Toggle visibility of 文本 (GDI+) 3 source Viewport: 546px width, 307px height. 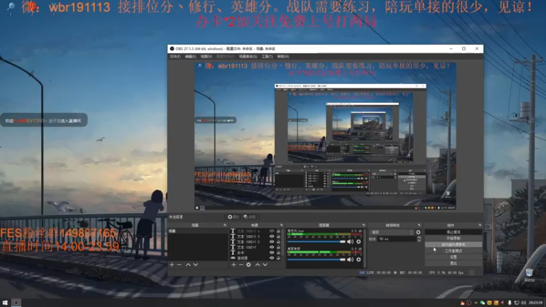click(x=272, y=236)
